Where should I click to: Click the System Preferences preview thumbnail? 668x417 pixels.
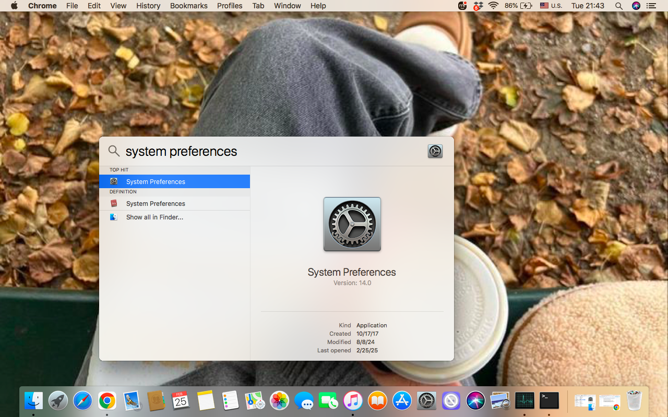pos(352,224)
